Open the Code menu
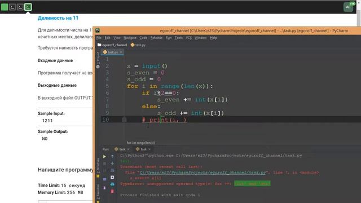This screenshot has height=203, width=361. [143, 38]
